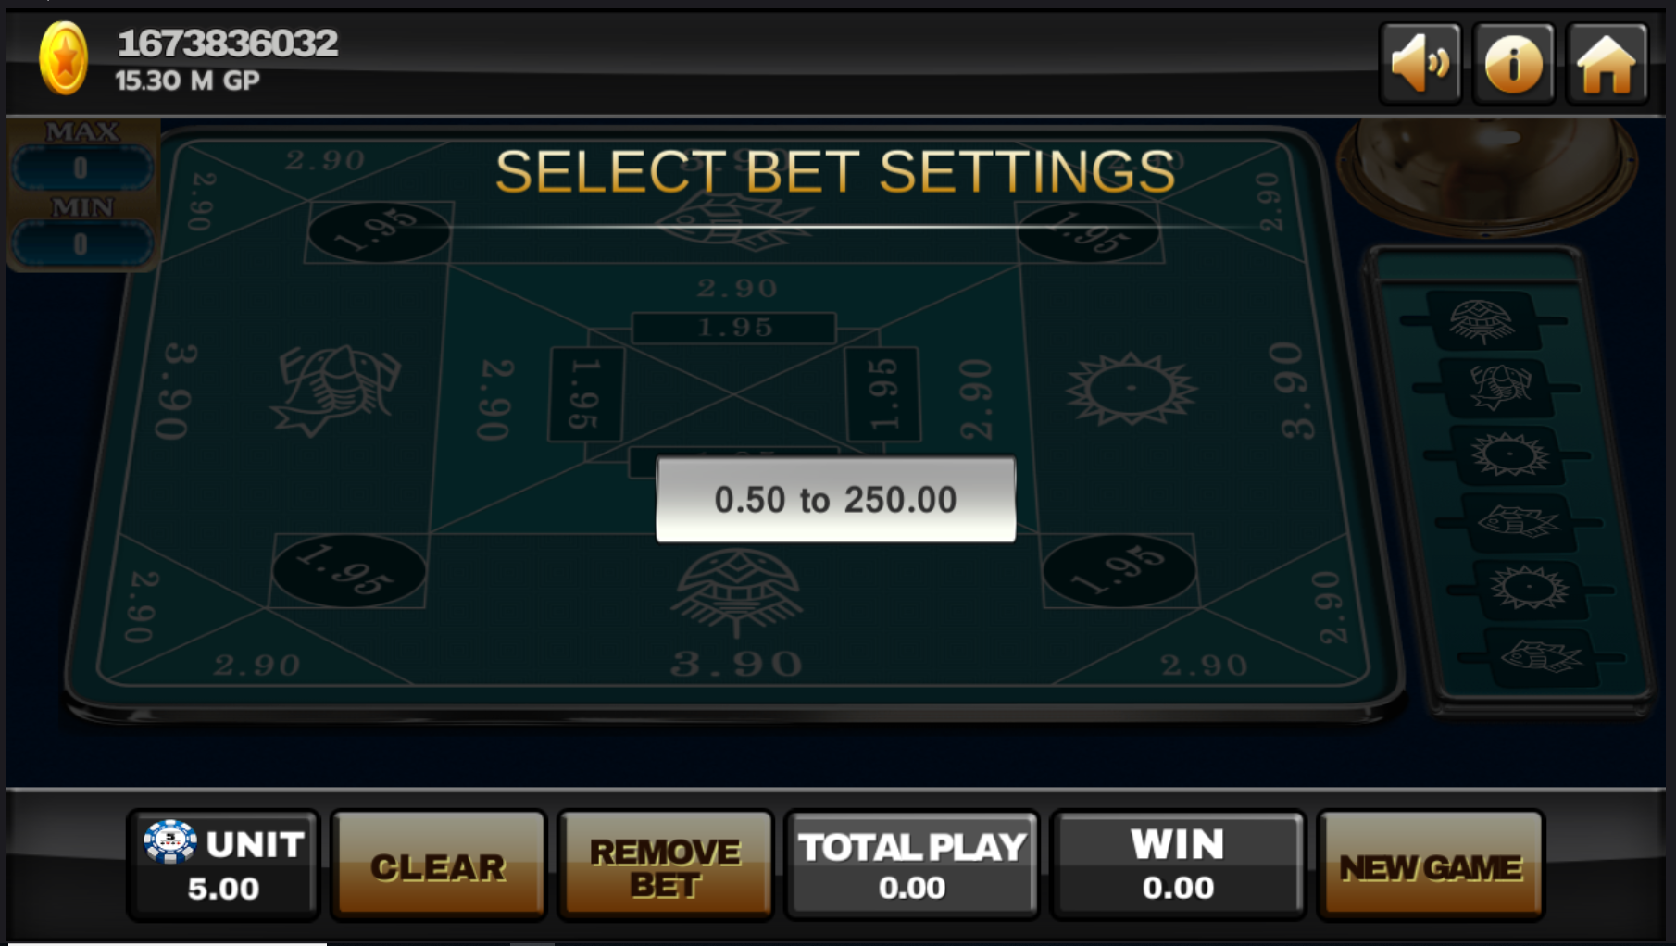Click the TOTAL PLAY 0.00 display
The width and height of the screenshot is (1676, 946).
pos(912,865)
